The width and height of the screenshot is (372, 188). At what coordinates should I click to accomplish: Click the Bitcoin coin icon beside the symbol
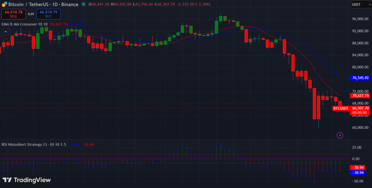coord(4,4)
